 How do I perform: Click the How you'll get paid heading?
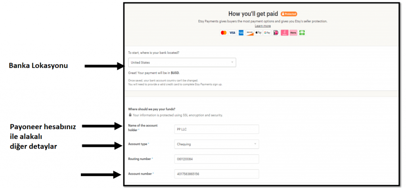[x=253, y=14]
